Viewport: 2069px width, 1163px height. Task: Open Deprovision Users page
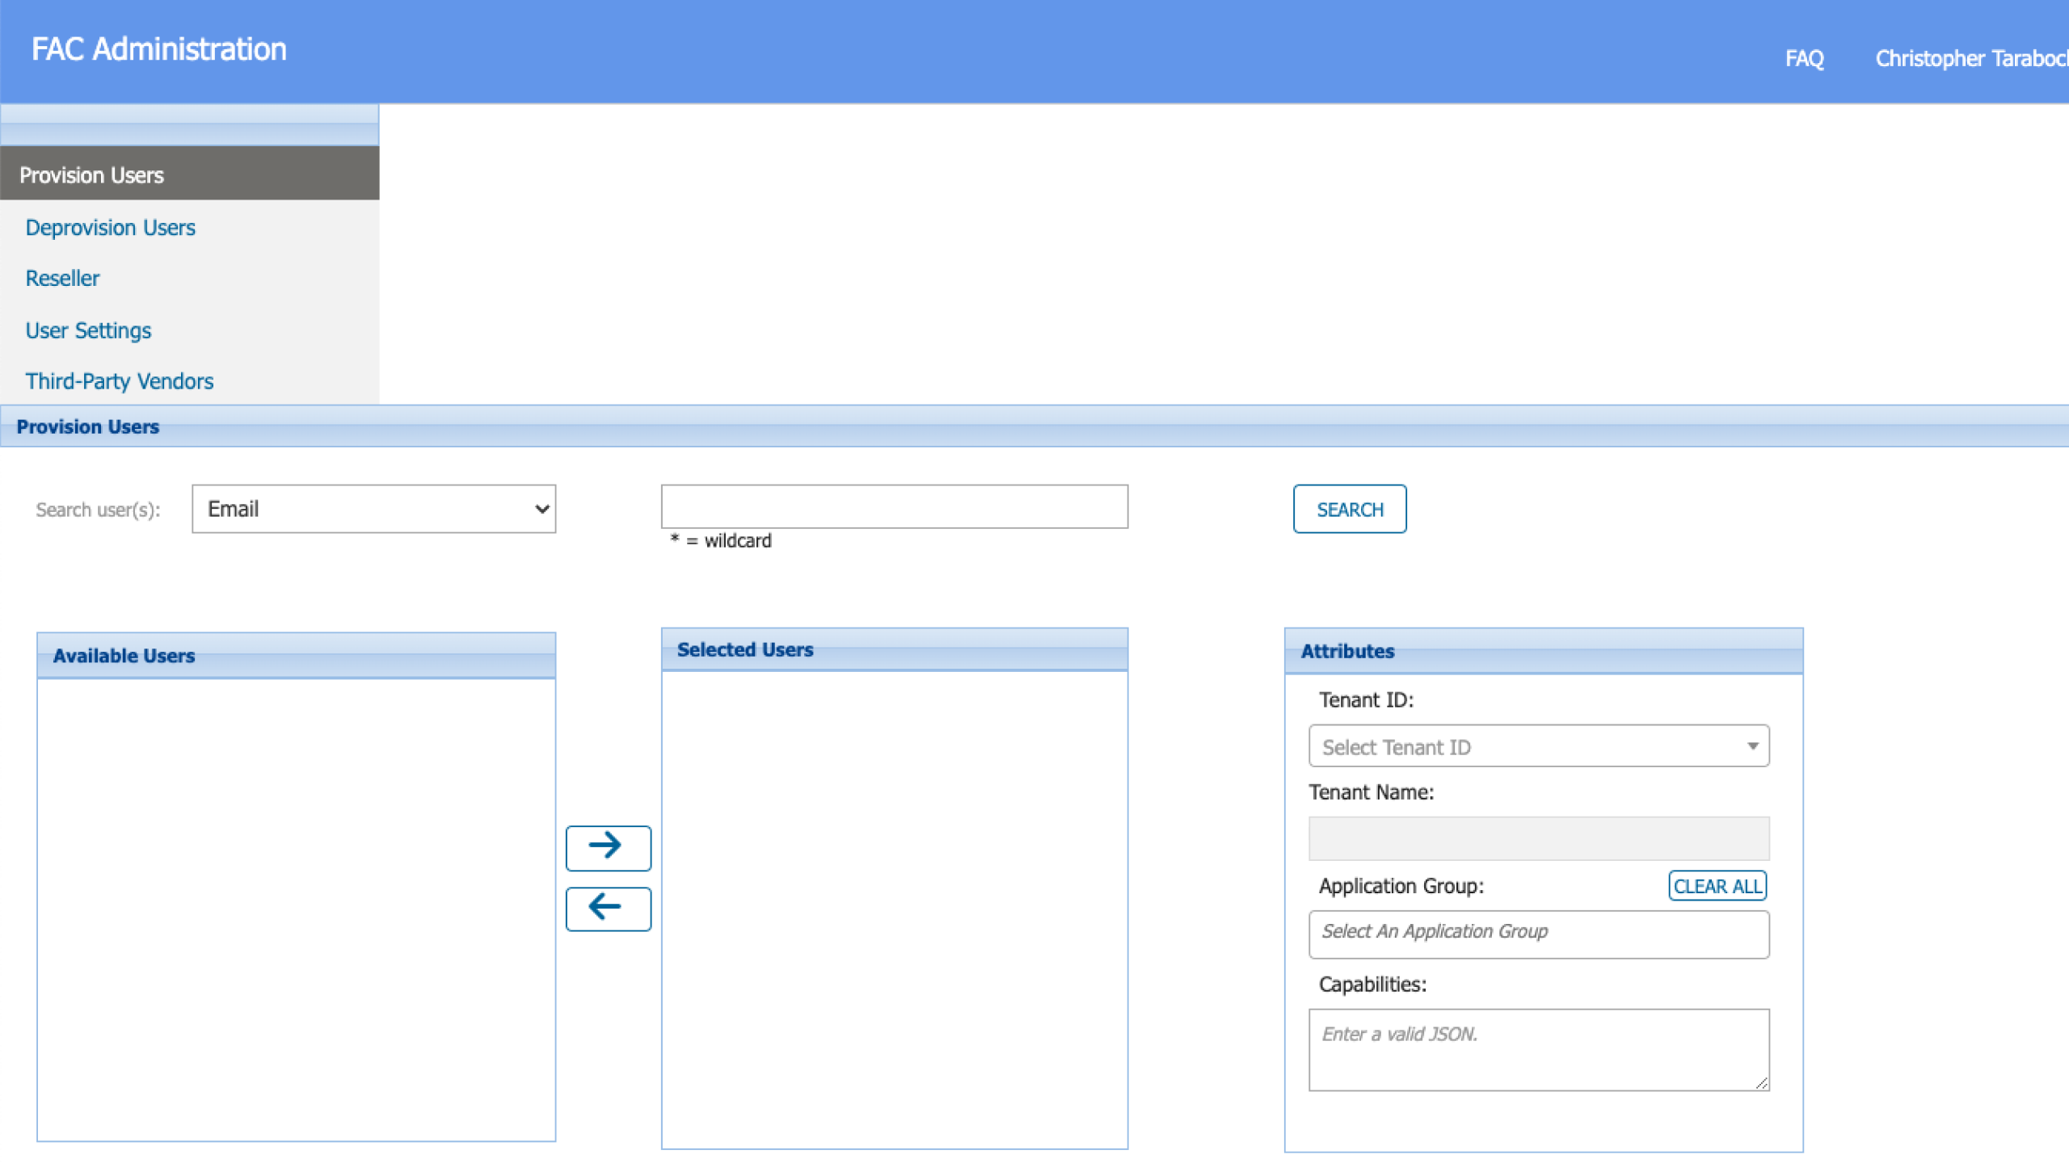[x=110, y=228]
